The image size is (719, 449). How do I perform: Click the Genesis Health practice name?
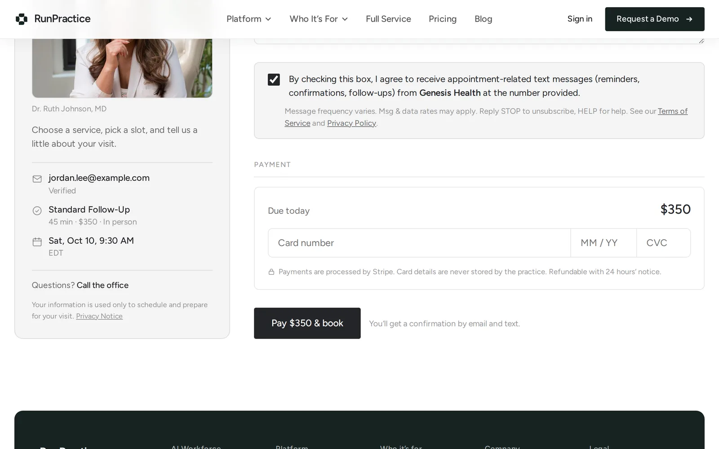coord(450,93)
